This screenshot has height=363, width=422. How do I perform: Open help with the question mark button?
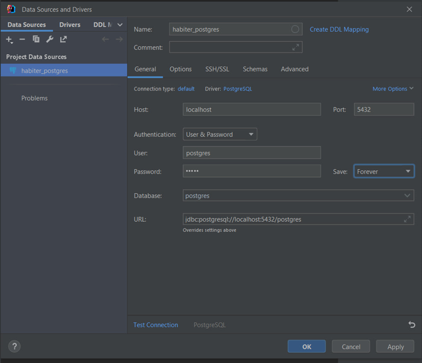pyautogui.click(x=14, y=346)
